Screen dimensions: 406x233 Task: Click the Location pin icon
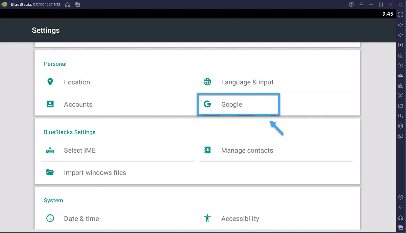[50, 82]
